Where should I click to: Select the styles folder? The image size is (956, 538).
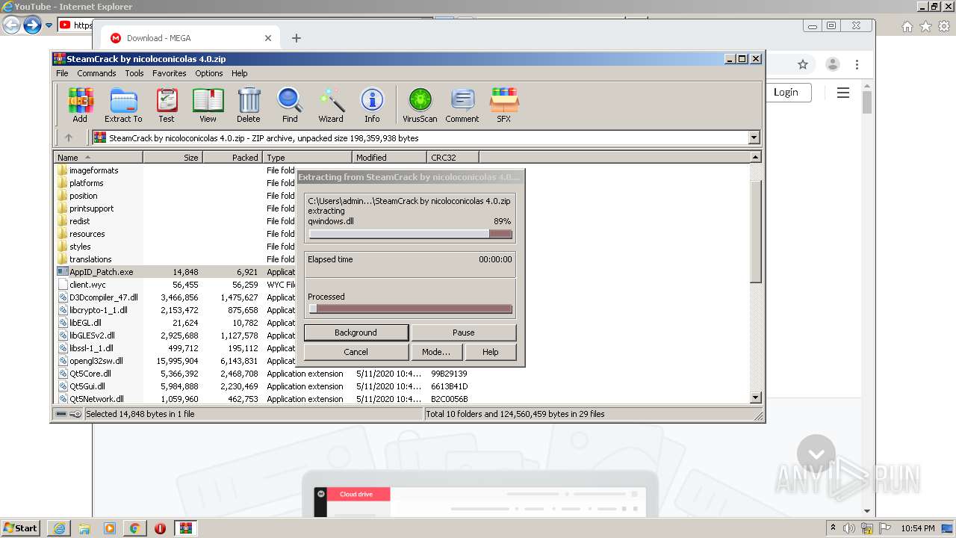(x=80, y=247)
